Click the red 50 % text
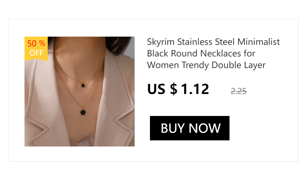This screenshot has height=177, width=306. coord(36,43)
